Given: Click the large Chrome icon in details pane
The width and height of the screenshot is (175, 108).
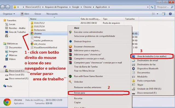Looking at the screenshot, I should pyautogui.click(x=7, y=102).
